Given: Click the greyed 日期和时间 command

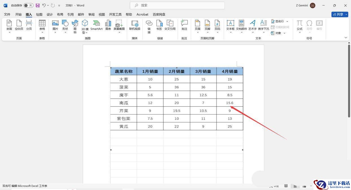Looking at the screenshot, I should click(x=280, y=27).
